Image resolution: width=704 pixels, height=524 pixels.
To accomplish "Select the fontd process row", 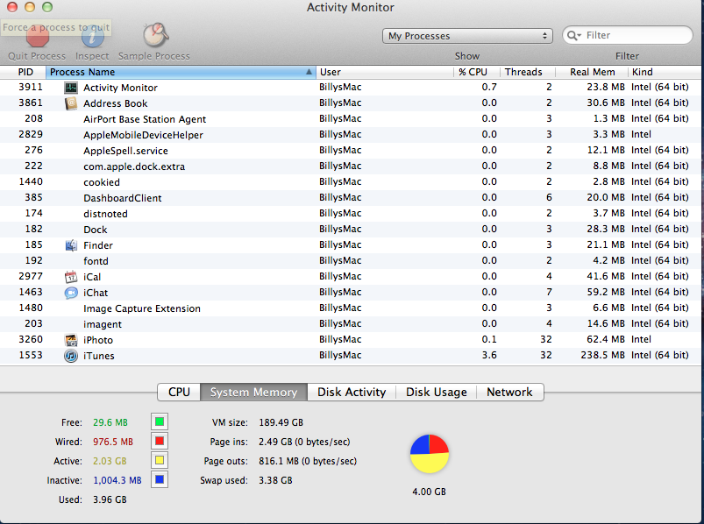I will pyautogui.click(x=350, y=260).
